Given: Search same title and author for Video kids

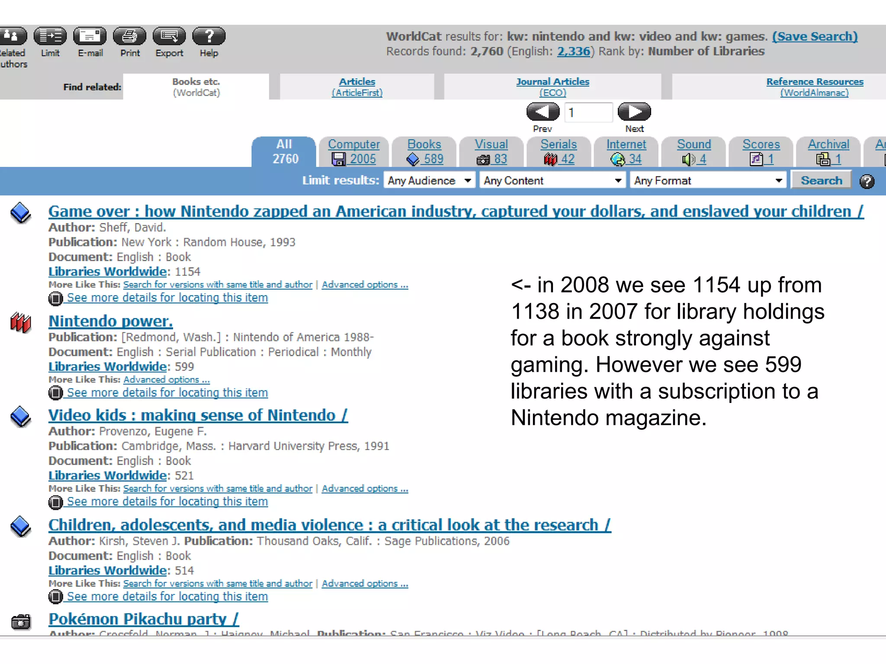Looking at the screenshot, I should coord(218,488).
